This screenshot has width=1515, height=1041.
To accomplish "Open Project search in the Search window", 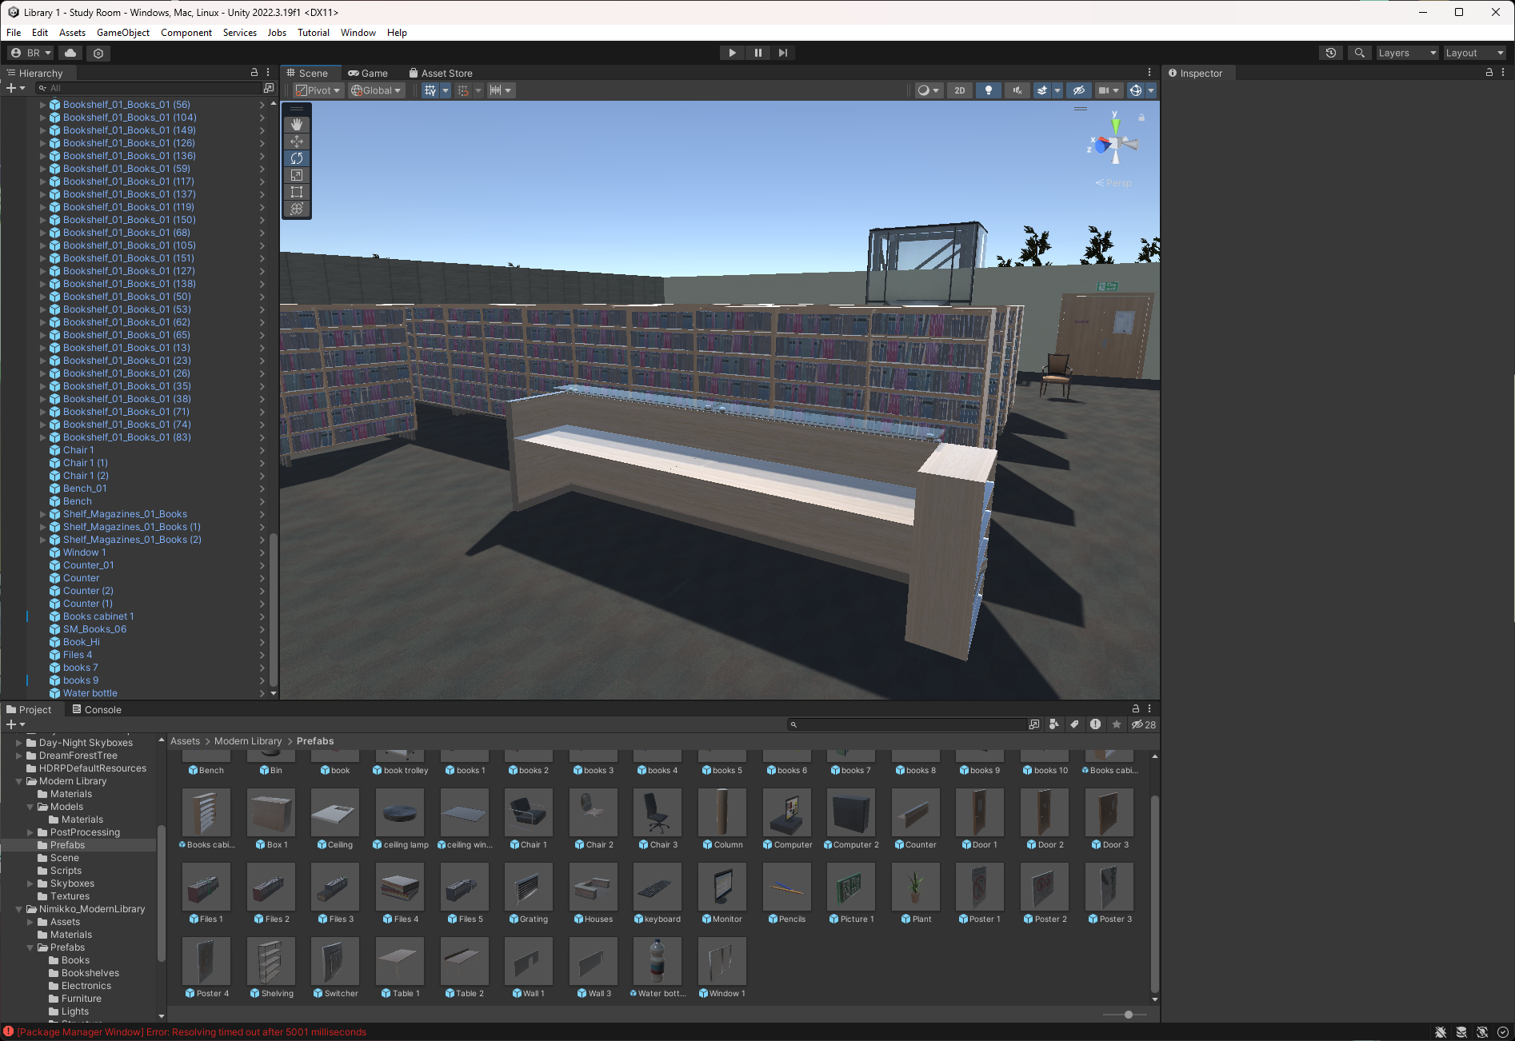I will [x=1034, y=724].
